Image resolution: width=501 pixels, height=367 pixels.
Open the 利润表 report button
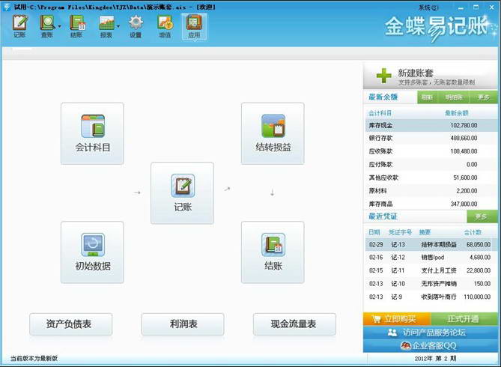point(183,324)
